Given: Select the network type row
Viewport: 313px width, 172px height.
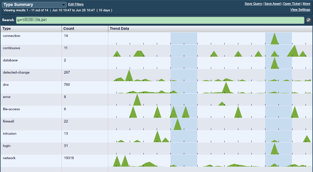Looking at the screenshot, I should (x=156, y=161).
